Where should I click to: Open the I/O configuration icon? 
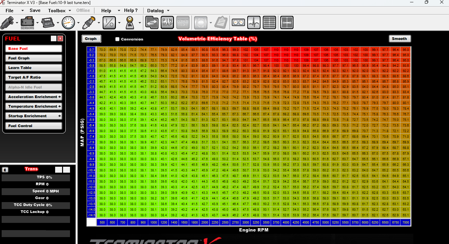tap(109, 23)
